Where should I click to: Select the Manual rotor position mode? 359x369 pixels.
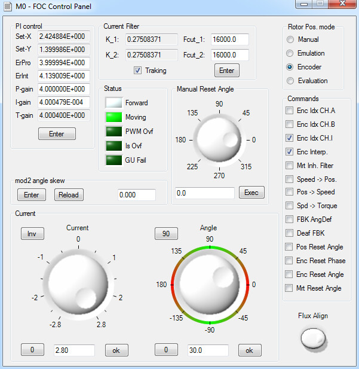point(290,39)
